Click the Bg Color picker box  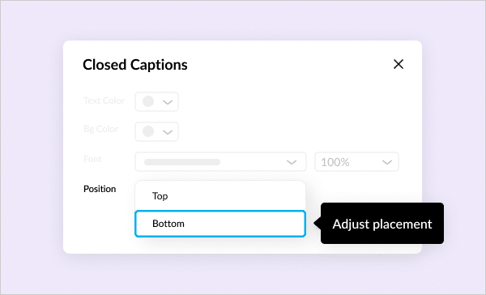click(156, 131)
